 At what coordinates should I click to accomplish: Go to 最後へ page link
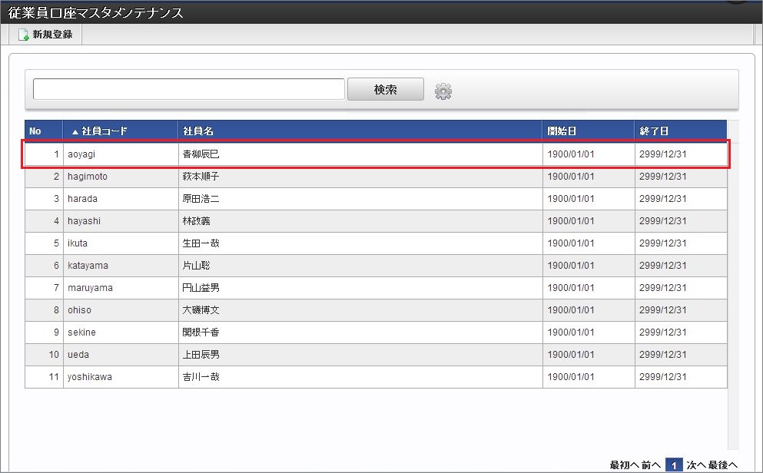click(723, 465)
